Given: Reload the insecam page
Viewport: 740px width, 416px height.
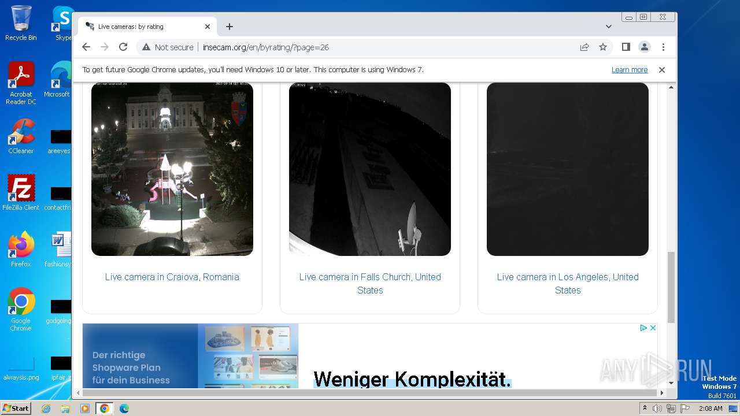Looking at the screenshot, I should [123, 47].
